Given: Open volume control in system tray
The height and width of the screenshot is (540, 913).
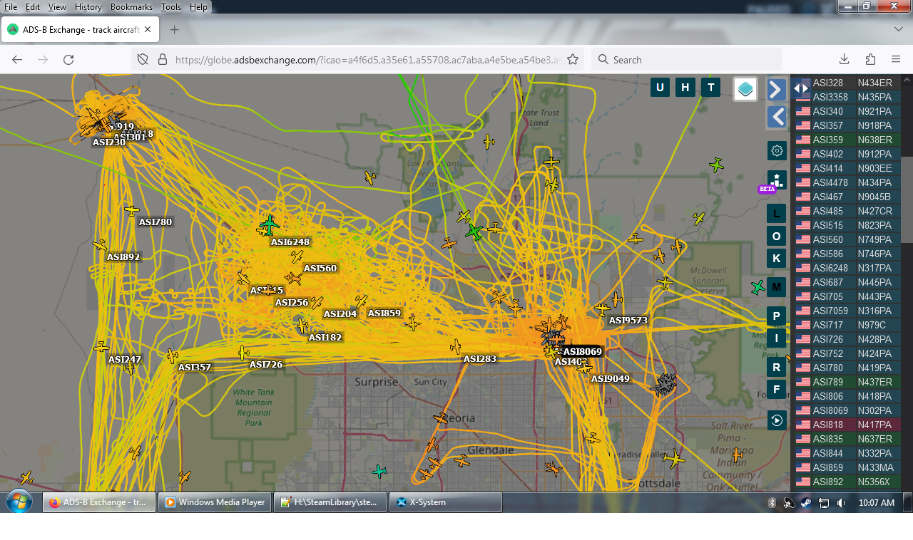Looking at the screenshot, I should pyautogui.click(x=842, y=503).
